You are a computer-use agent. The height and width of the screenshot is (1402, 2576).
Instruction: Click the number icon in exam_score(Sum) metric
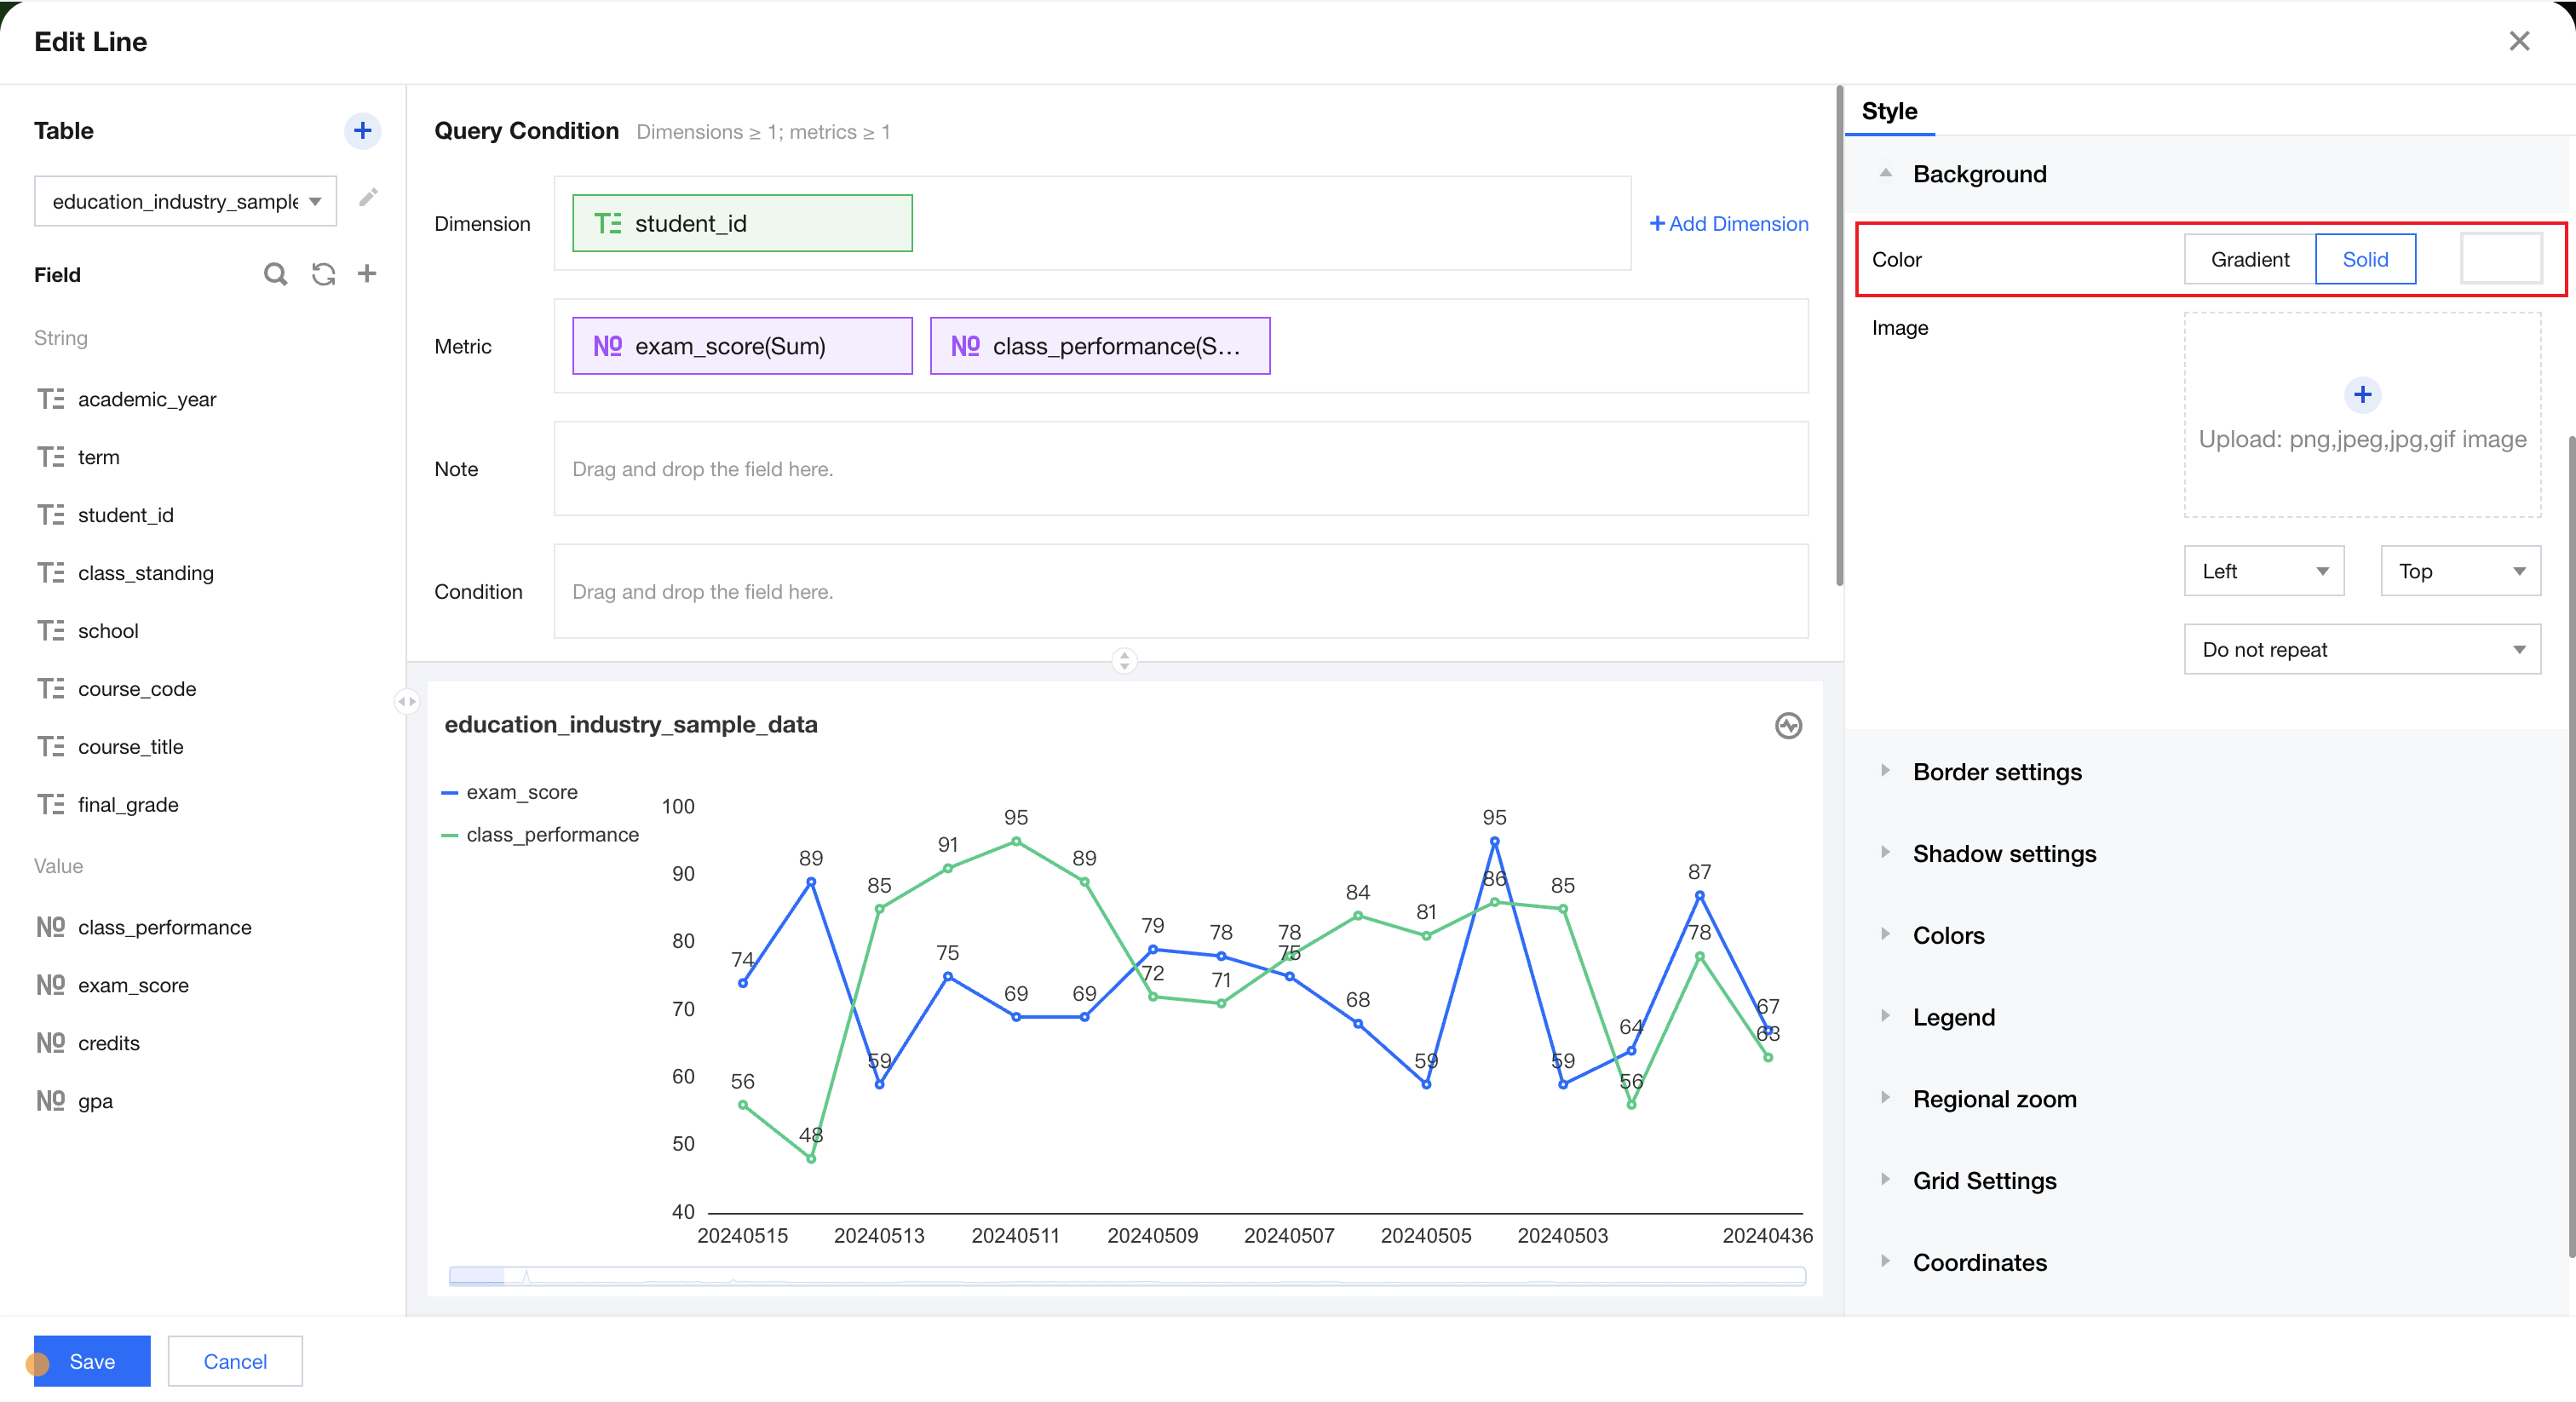point(607,346)
